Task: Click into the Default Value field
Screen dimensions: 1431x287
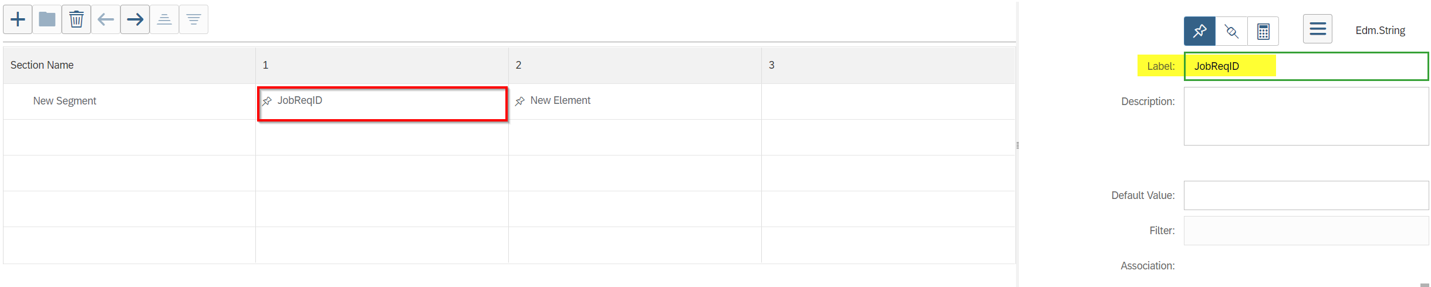Action: point(1306,195)
